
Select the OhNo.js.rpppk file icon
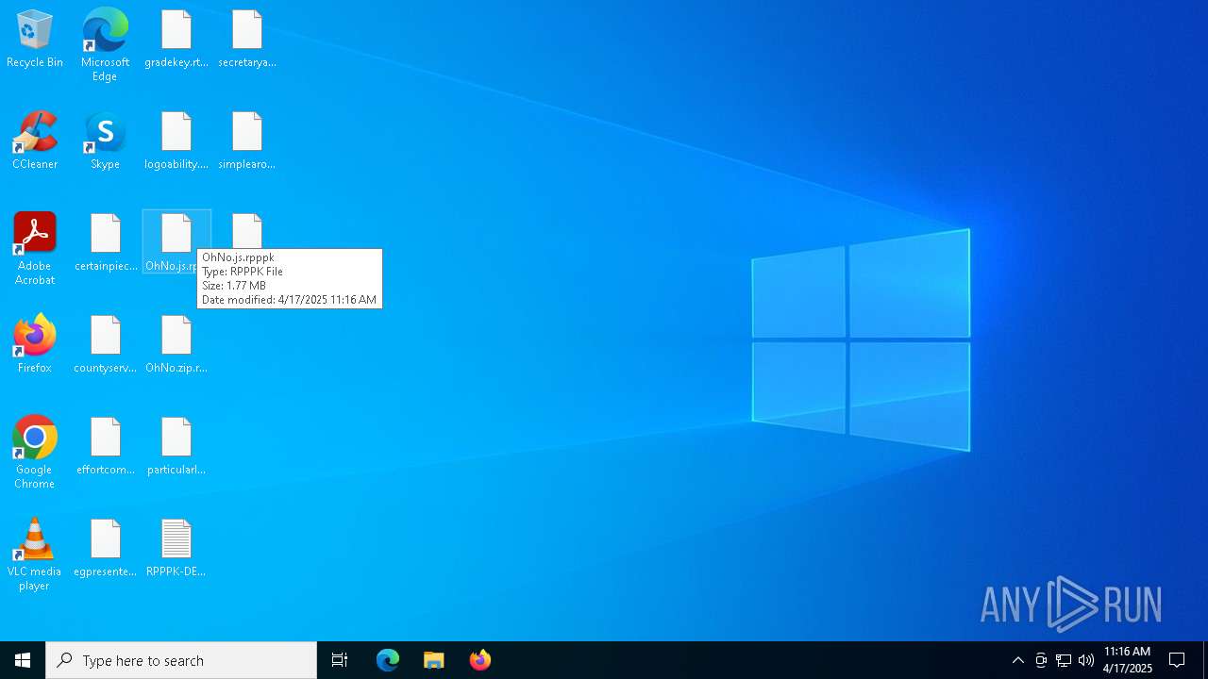pyautogui.click(x=176, y=241)
